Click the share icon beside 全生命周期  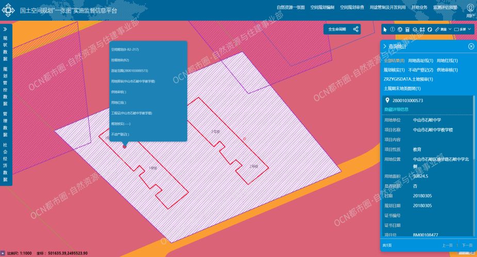(356, 29)
